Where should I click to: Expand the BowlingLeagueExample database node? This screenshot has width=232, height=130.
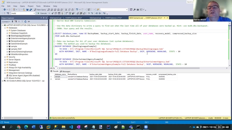coord(7,36)
